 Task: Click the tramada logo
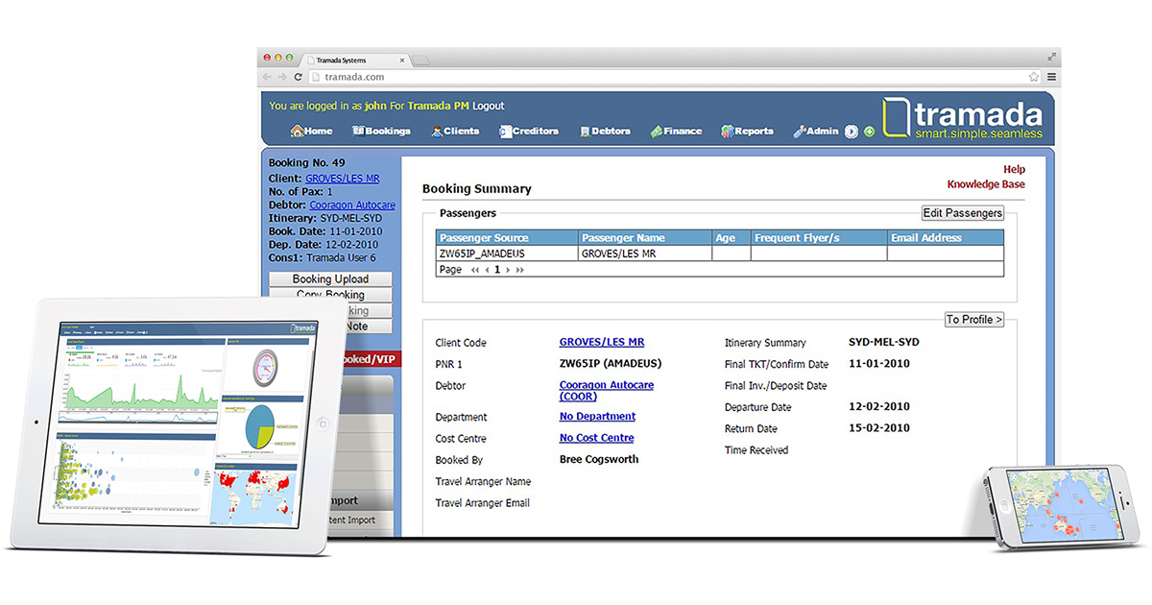click(x=963, y=119)
